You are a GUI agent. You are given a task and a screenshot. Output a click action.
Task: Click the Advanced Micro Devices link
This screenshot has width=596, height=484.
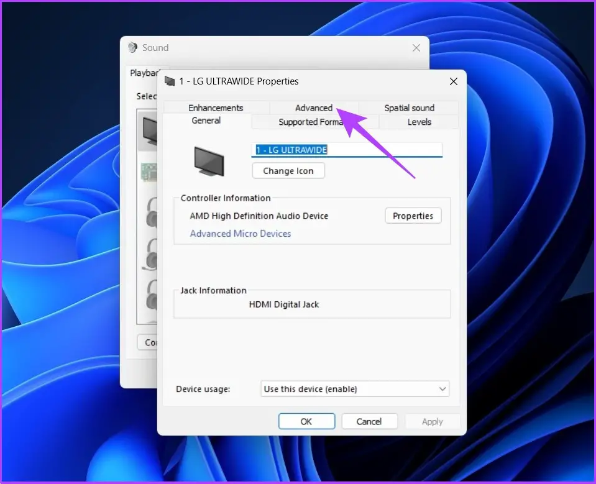(x=241, y=234)
